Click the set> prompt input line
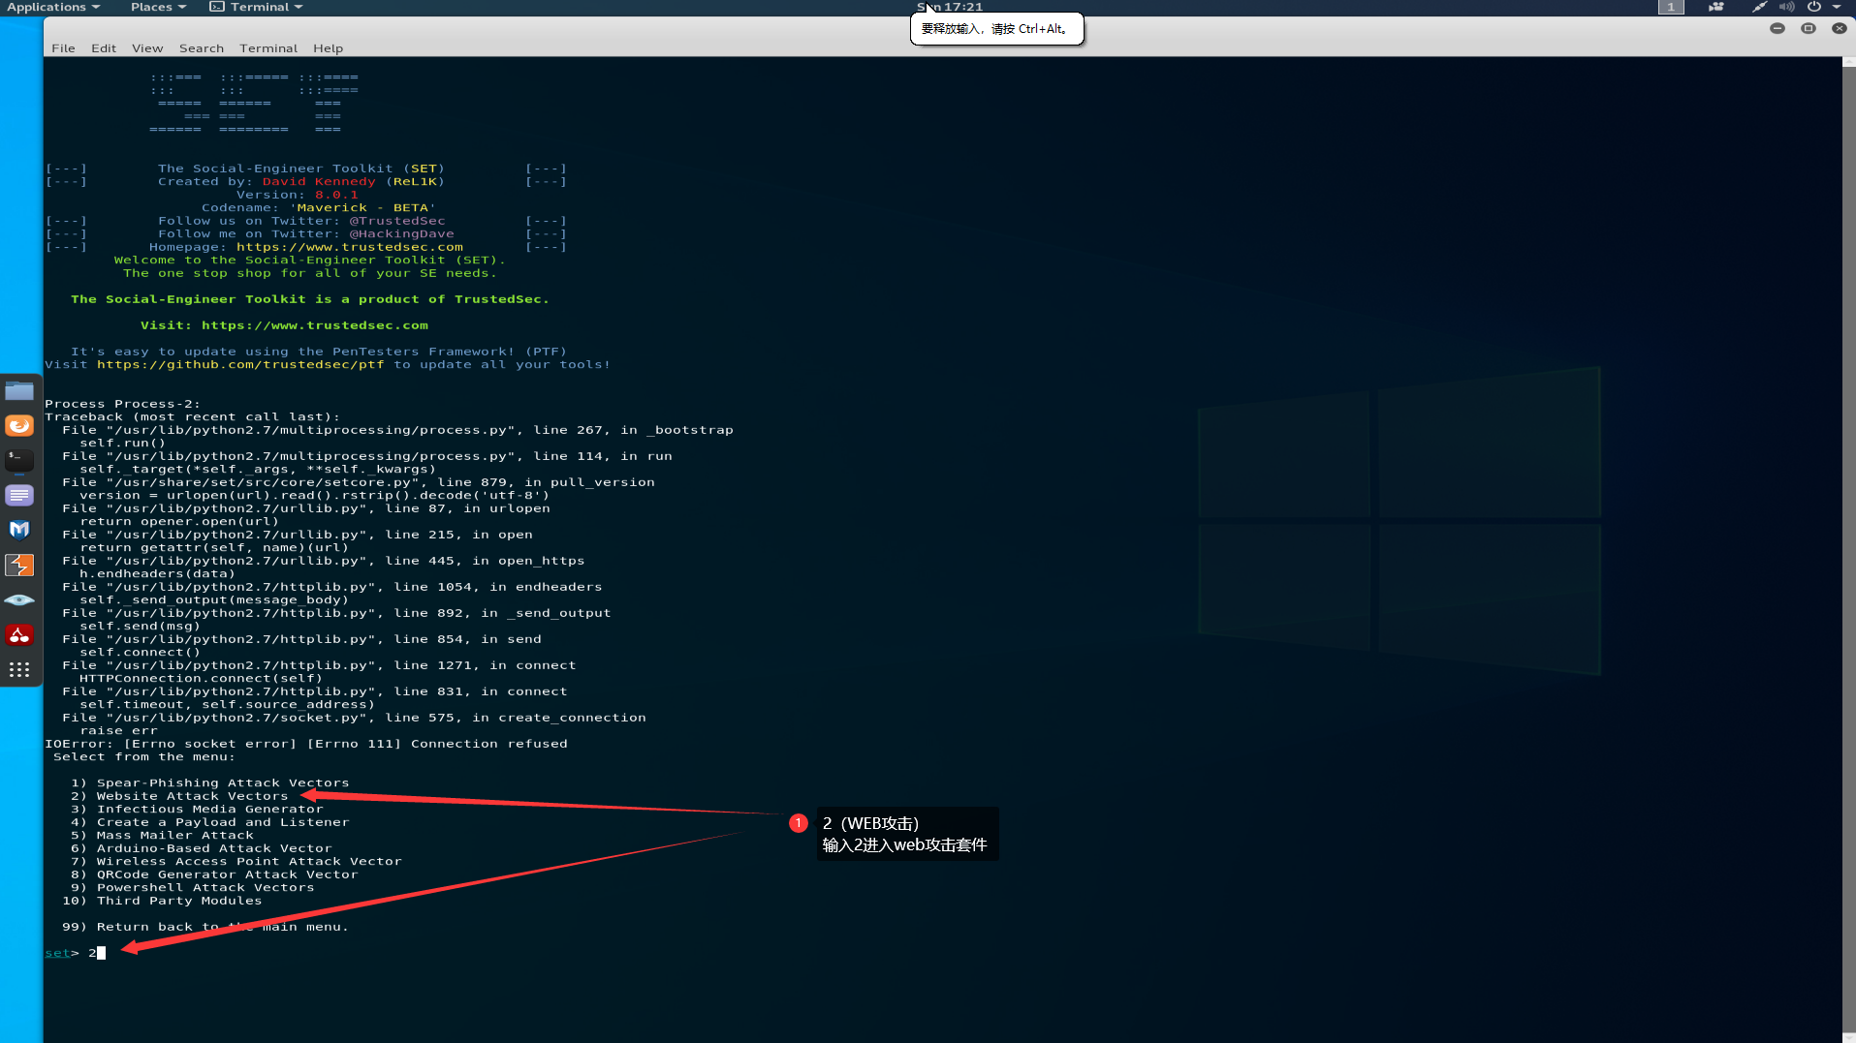 (75, 953)
